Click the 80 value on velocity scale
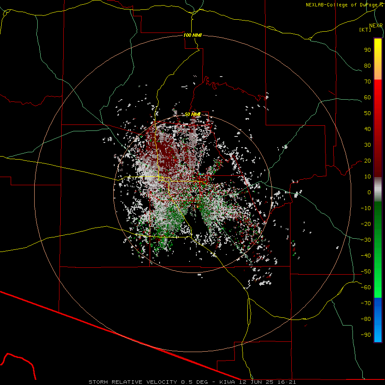 pyautogui.click(x=367, y=66)
